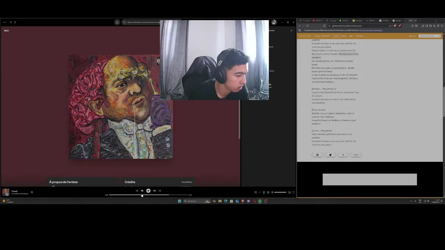Click the browser address bar URL
Screen dimensions: 445x250
pyautogui.click(x=347, y=26)
